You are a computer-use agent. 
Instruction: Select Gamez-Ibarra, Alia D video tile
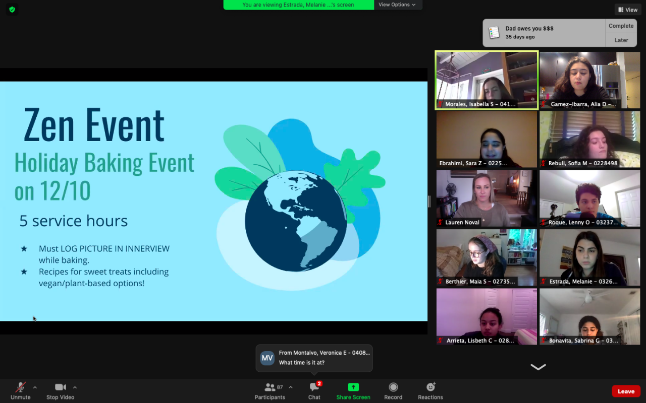pos(589,80)
